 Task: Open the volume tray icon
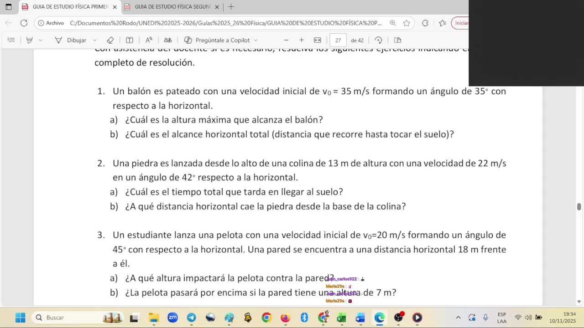point(528,318)
